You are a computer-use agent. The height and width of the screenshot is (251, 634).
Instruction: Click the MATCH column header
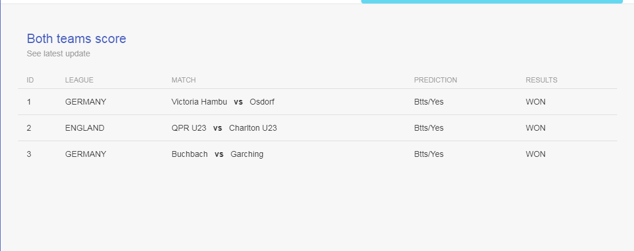click(184, 80)
